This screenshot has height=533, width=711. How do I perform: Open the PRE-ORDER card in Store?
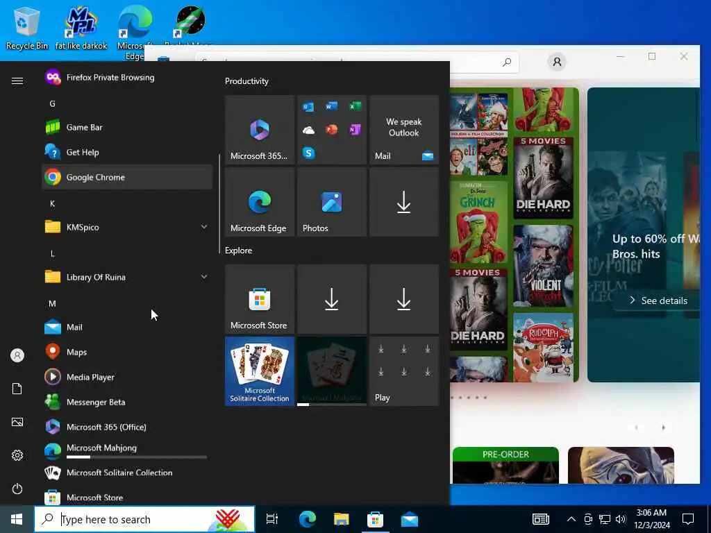pyautogui.click(x=505, y=466)
